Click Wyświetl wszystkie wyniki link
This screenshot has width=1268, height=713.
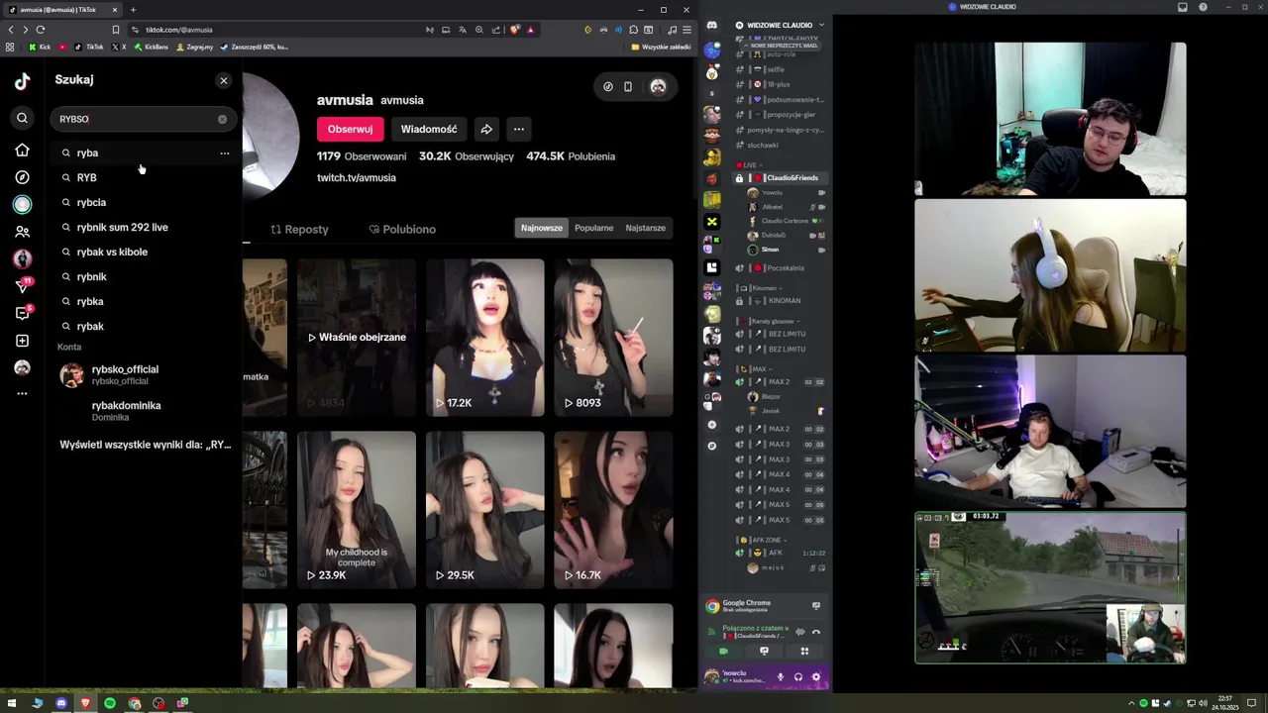pyautogui.click(x=145, y=445)
